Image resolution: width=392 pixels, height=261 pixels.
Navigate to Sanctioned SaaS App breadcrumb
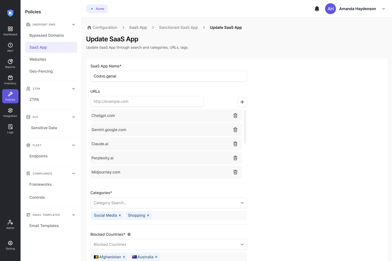click(x=178, y=27)
